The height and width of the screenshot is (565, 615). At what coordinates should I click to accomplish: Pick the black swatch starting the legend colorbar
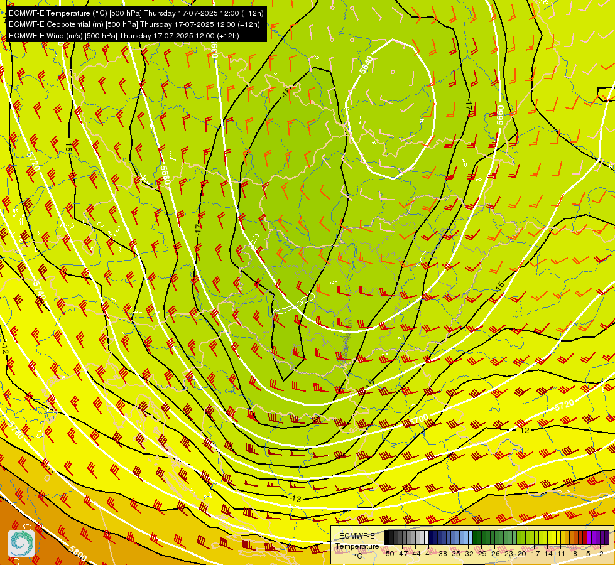[387, 537]
